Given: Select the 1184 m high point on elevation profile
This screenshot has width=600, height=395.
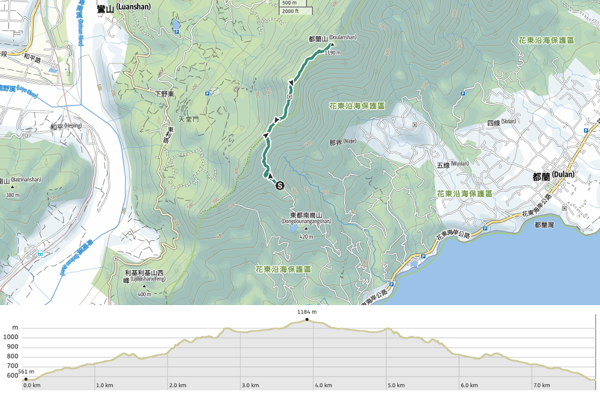Looking at the screenshot, I should pos(307,319).
